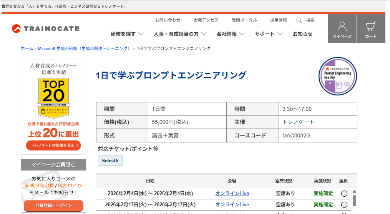Image resolution: width=390 pixels, height=214 pixels.
Task: Open 受講ポータル in top navigation
Action: [x=244, y=20]
